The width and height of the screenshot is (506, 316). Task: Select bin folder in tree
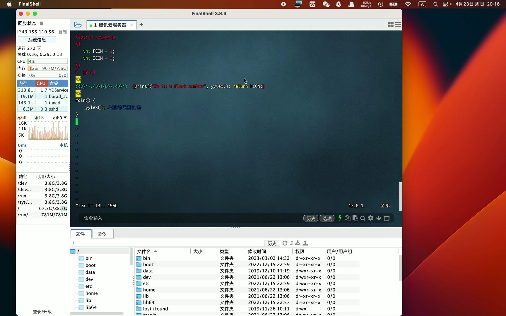(x=89, y=258)
